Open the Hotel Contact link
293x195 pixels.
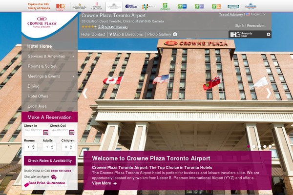(x=93, y=34)
